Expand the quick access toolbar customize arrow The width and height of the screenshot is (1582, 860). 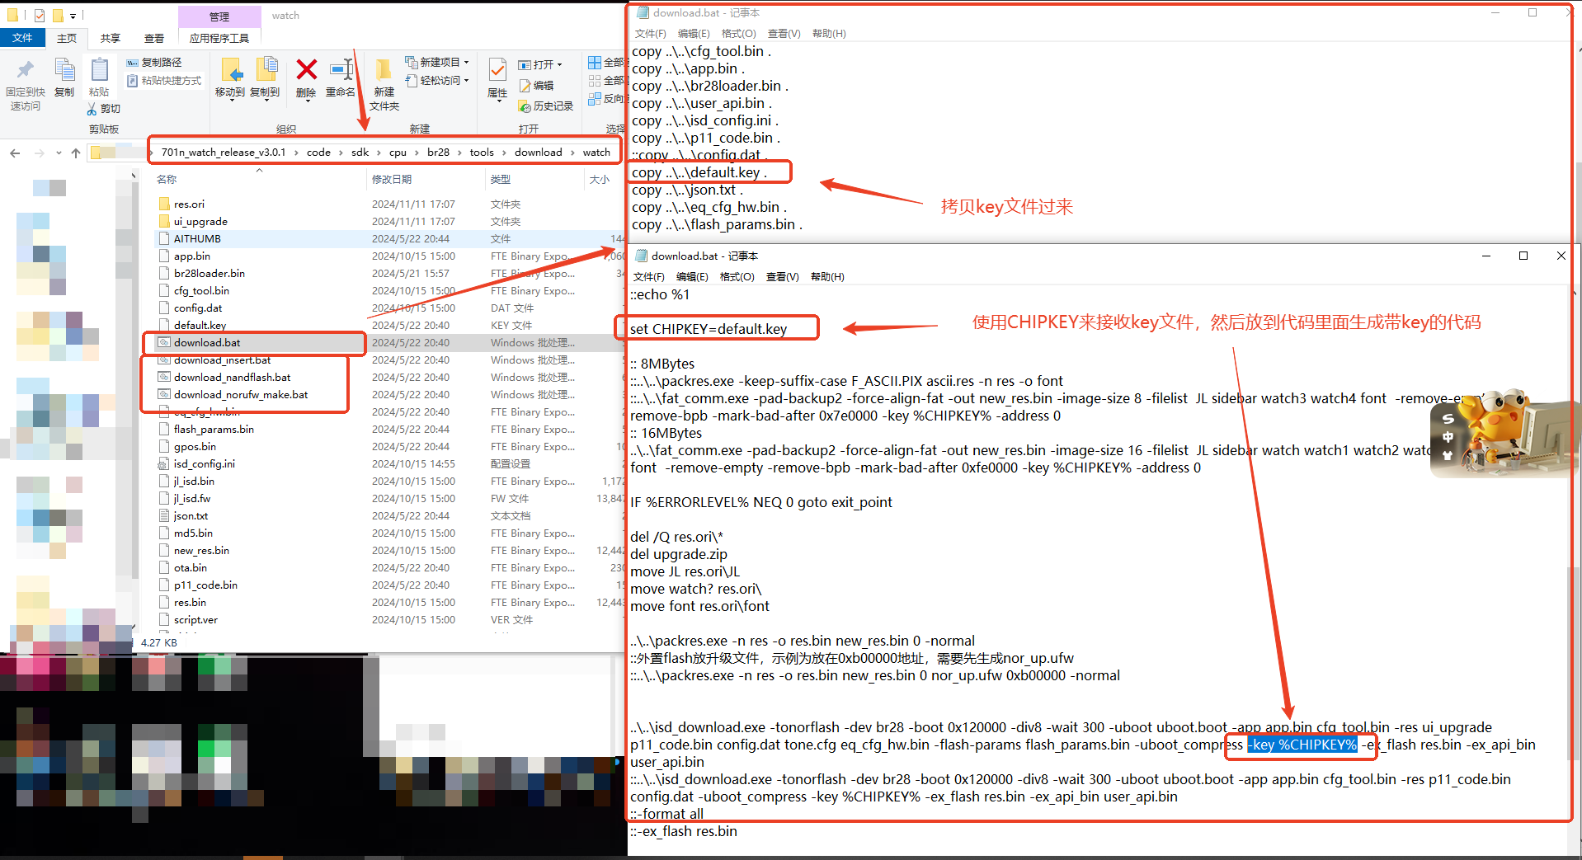pyautogui.click(x=73, y=16)
